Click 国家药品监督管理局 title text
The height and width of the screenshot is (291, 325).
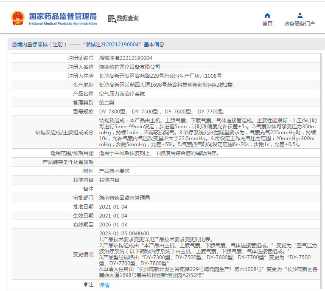pos(63,16)
